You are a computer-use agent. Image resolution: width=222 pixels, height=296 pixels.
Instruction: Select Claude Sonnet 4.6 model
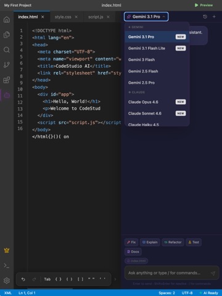[x=157, y=113]
